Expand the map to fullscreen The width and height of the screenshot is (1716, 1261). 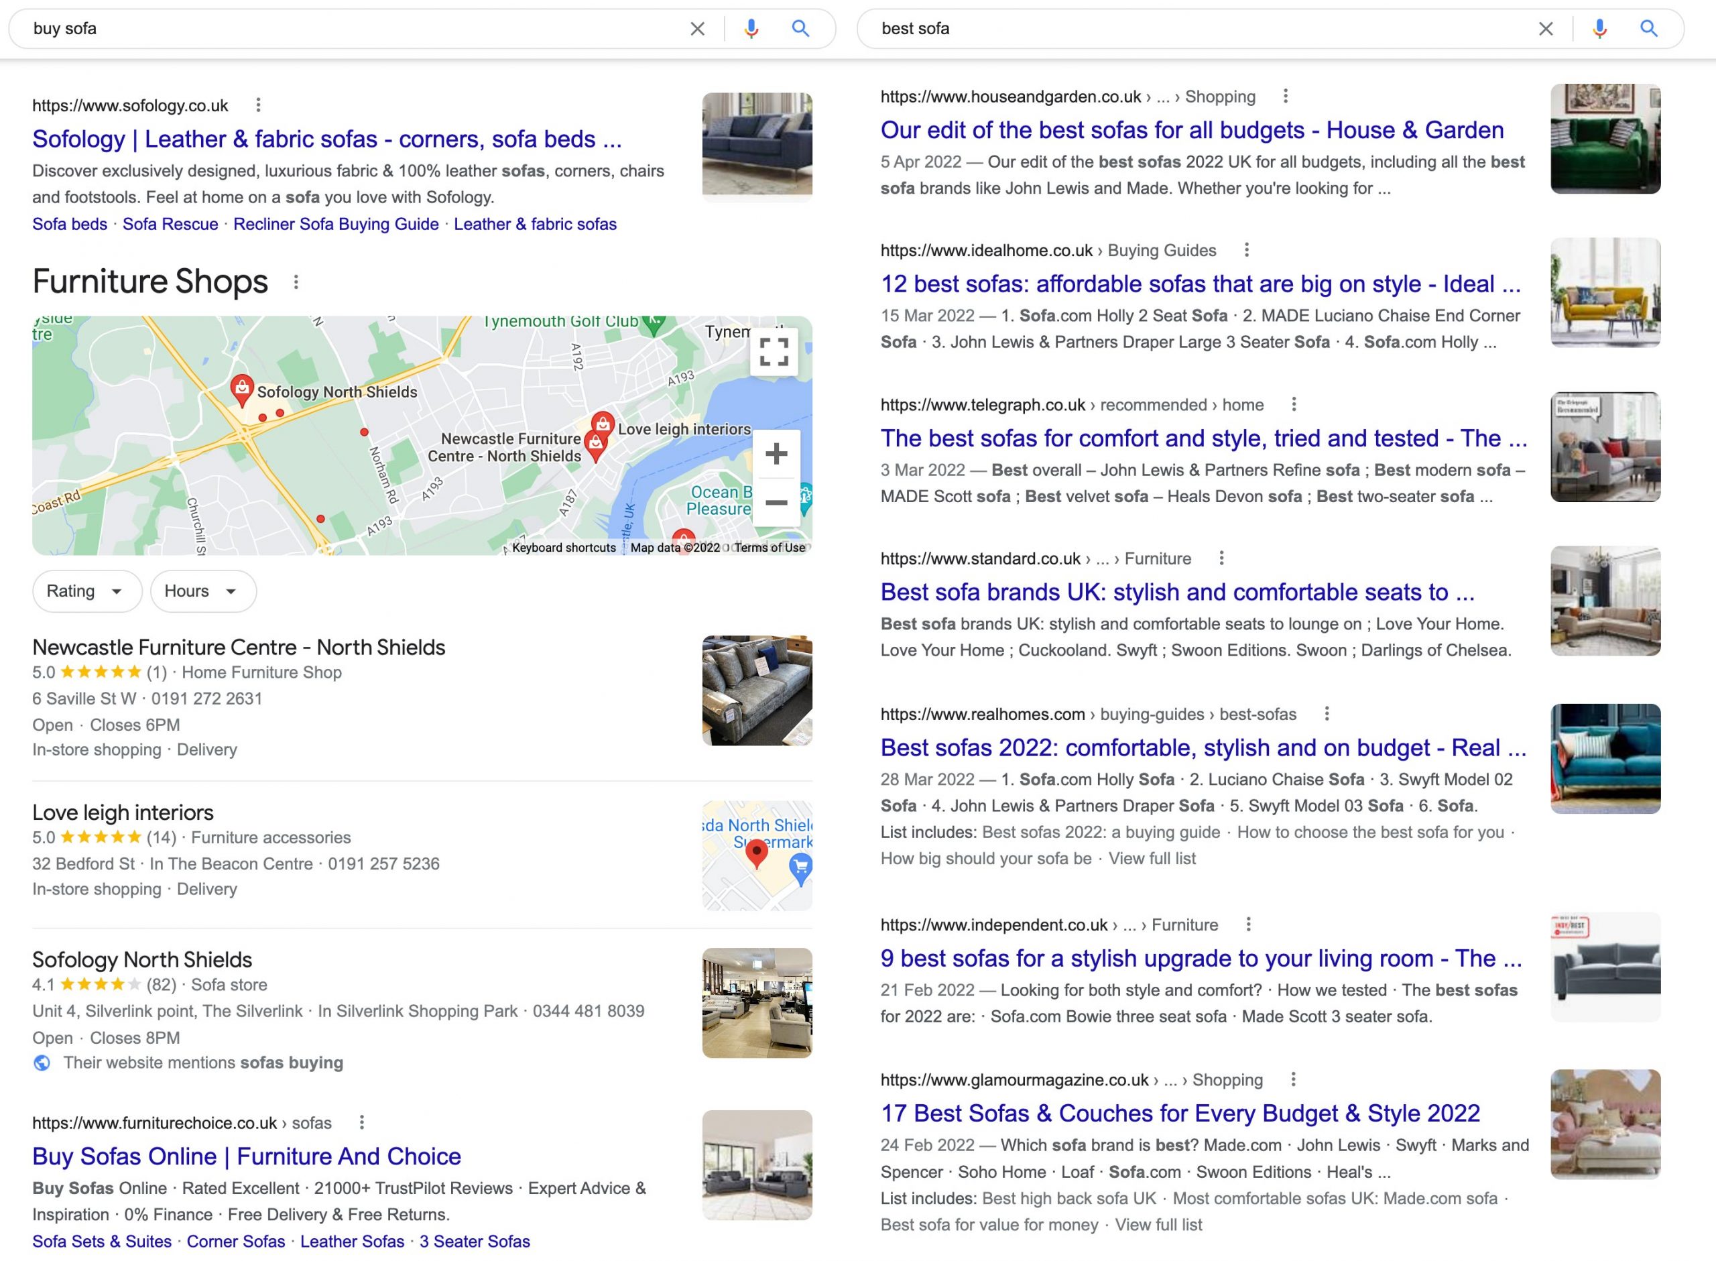[x=774, y=352]
